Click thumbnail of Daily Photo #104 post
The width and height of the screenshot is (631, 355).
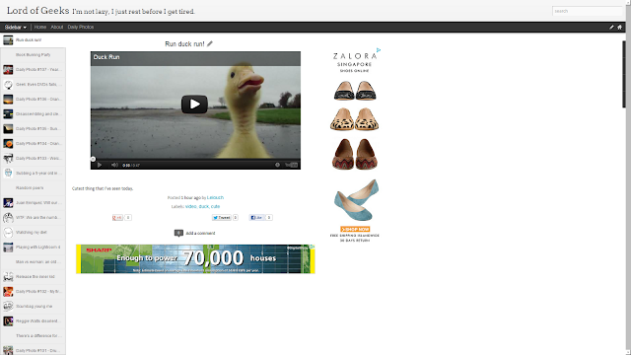point(8,144)
